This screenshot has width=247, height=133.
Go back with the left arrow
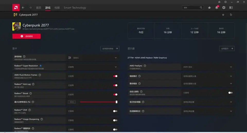click(x=23, y=7)
